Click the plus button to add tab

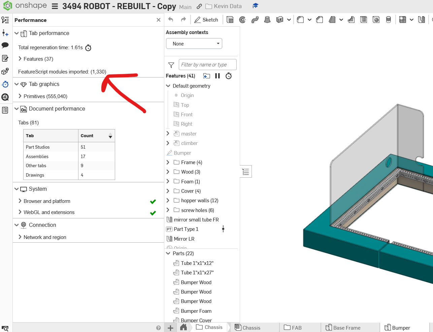(x=171, y=328)
